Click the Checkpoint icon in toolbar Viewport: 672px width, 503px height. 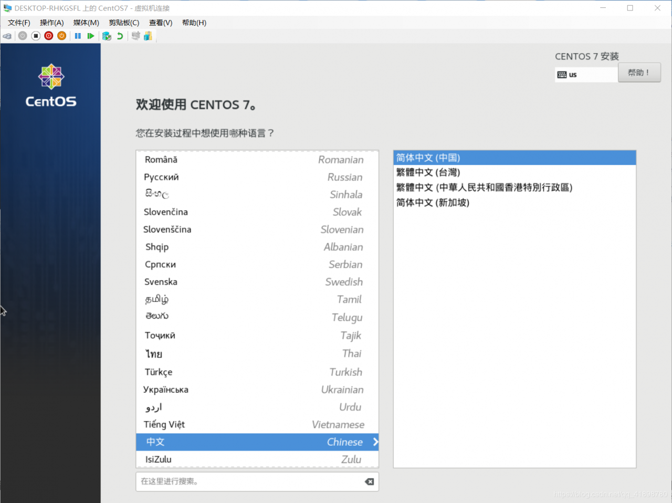click(x=107, y=36)
